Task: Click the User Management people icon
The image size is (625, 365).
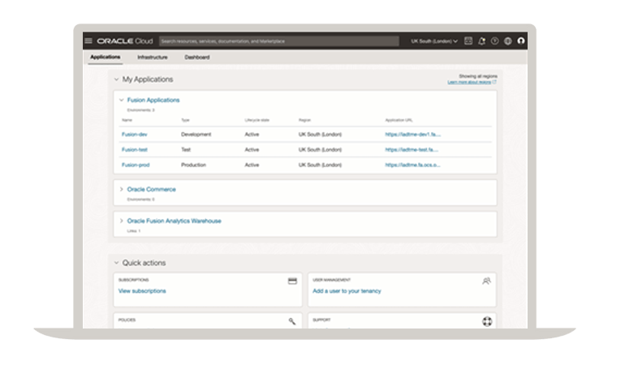Action: point(486,281)
